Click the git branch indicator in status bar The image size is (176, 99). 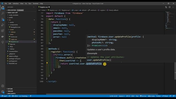(4, 96)
